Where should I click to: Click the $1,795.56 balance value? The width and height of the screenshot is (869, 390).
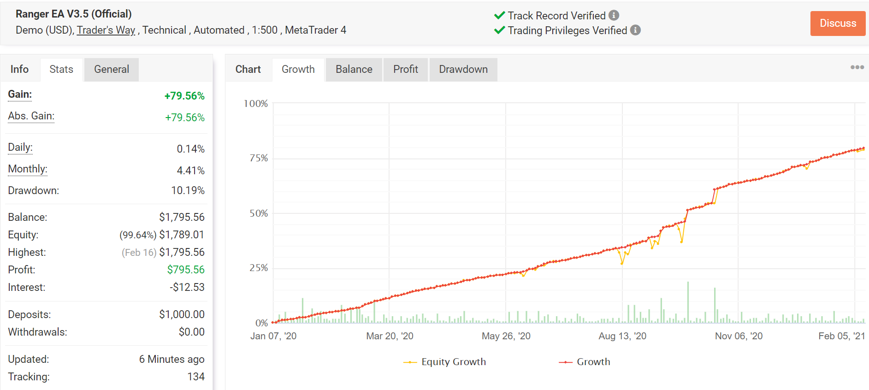pyautogui.click(x=182, y=217)
